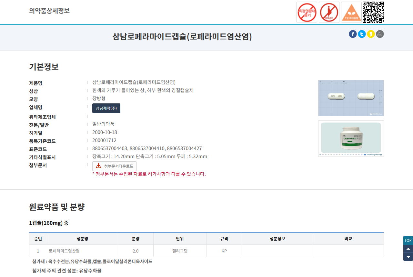Click the 비고 column header
The height and width of the screenshot is (277, 413).
[x=348, y=239]
